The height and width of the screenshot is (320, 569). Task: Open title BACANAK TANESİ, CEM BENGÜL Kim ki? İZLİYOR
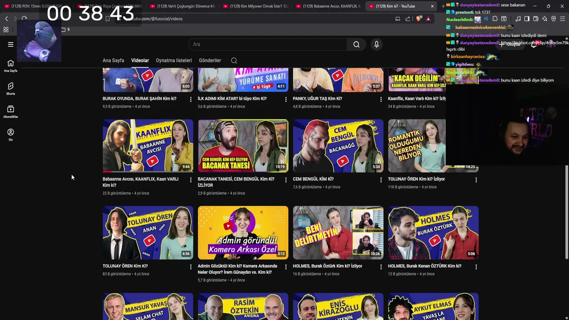pyautogui.click(x=236, y=182)
